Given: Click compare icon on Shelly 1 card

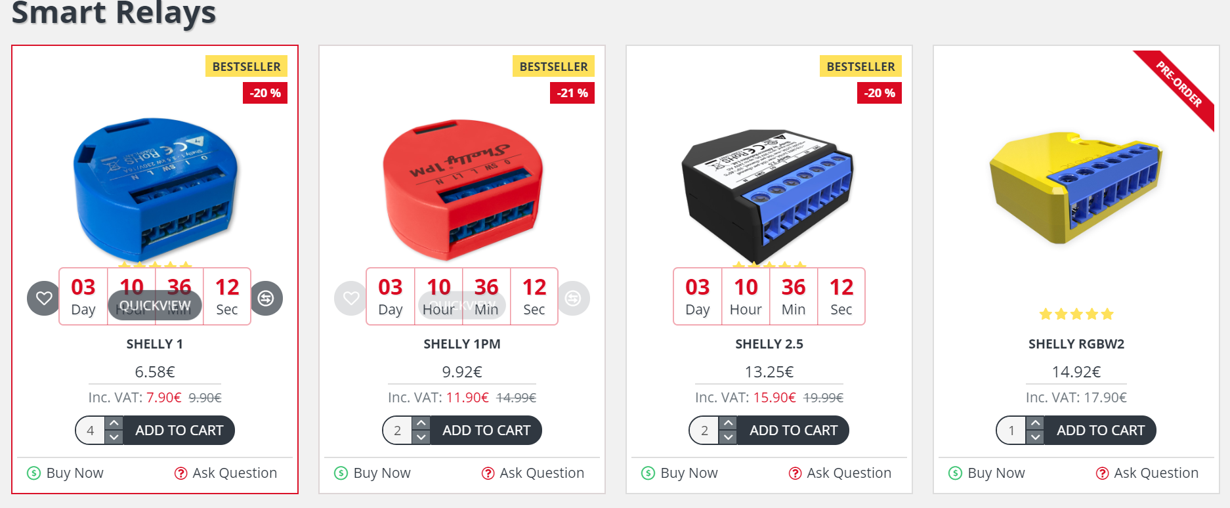Looking at the screenshot, I should pyautogui.click(x=266, y=299).
